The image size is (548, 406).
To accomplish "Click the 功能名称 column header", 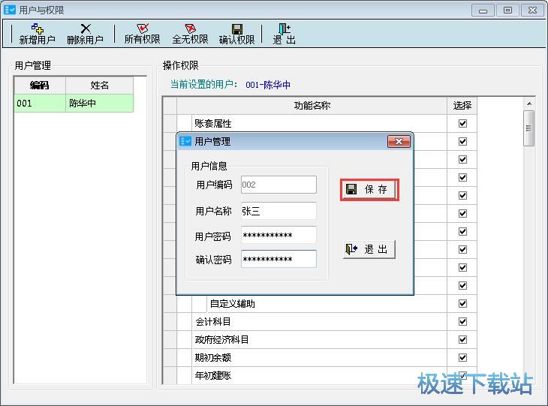I will tap(312, 106).
